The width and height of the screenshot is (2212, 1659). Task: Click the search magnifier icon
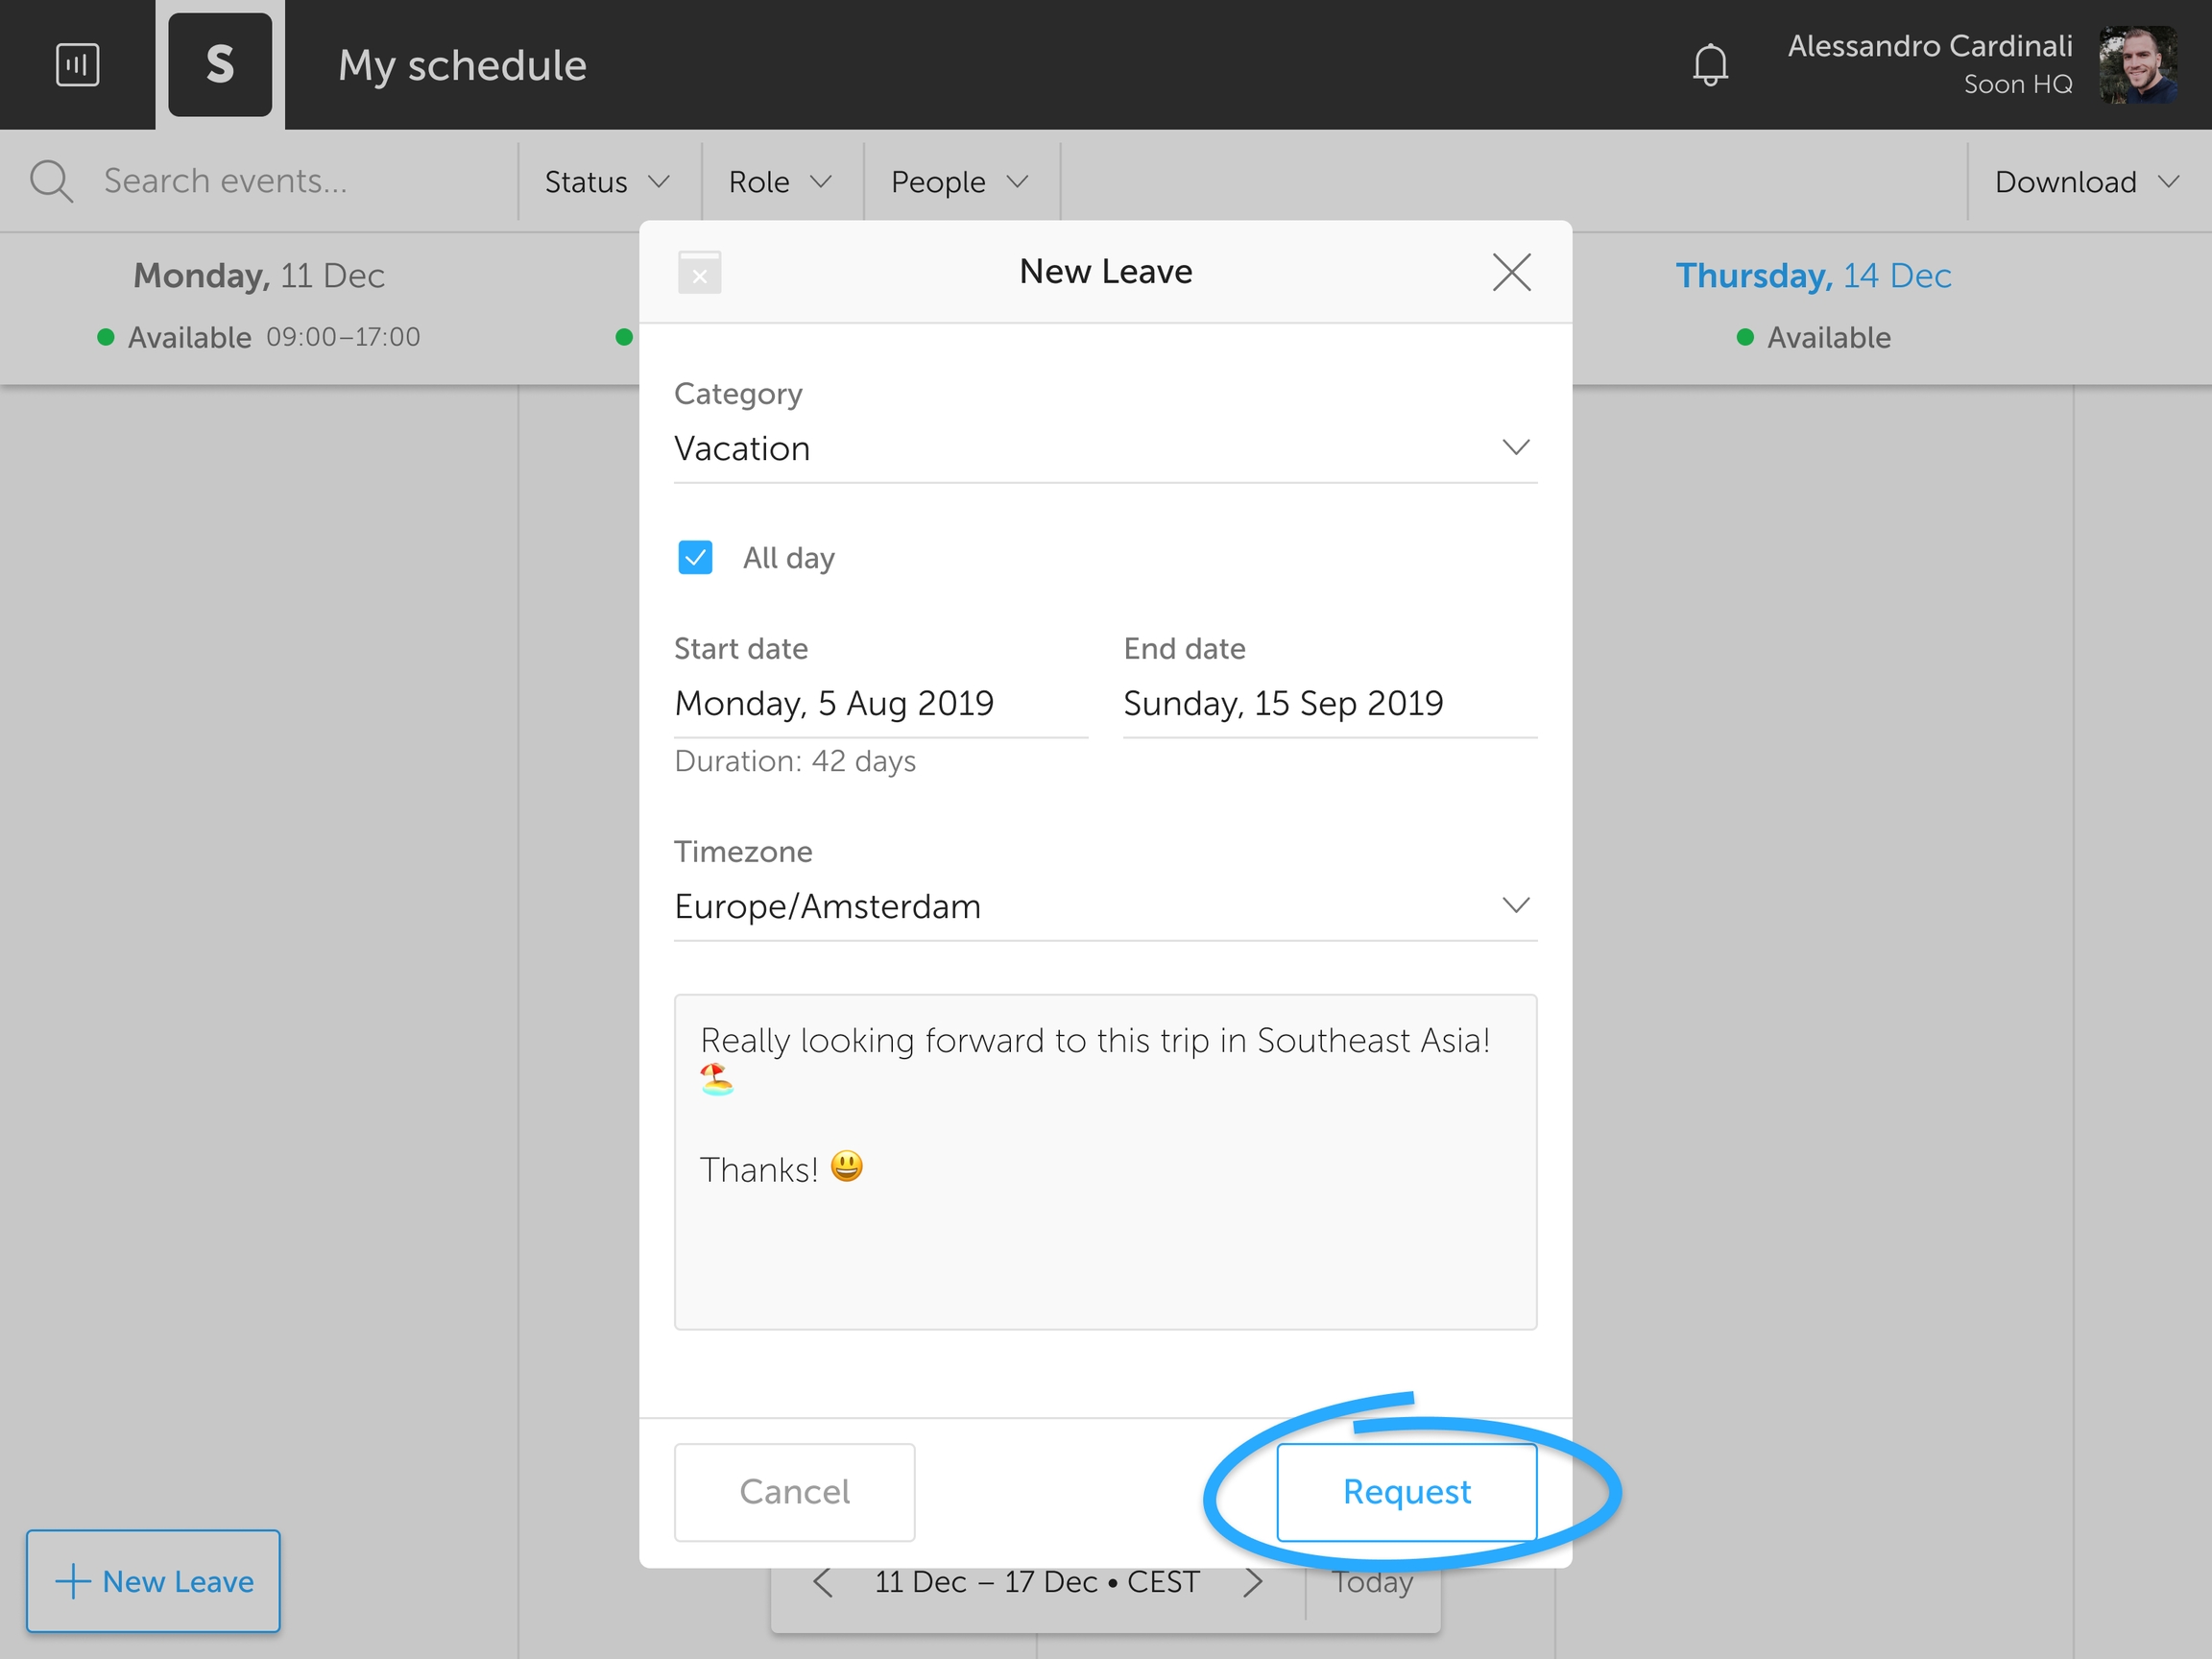(51, 182)
